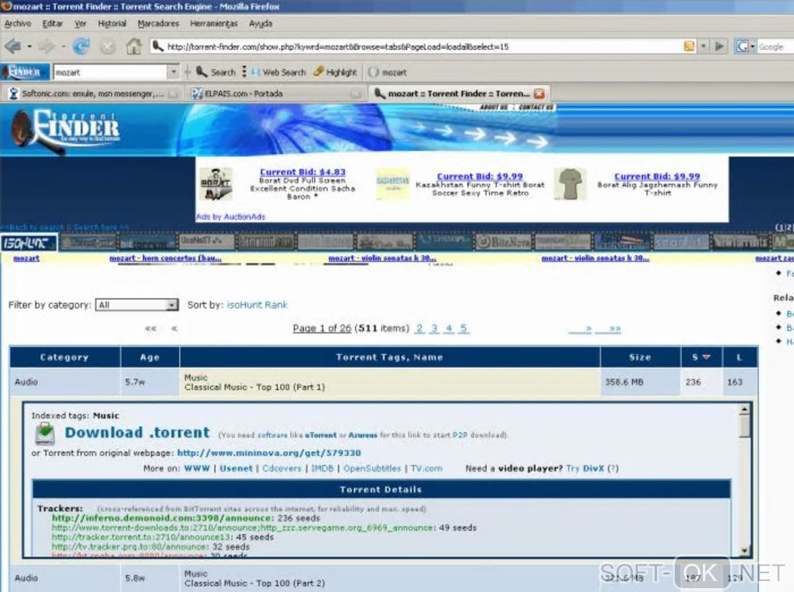Click the details frame scrollbar thumb
794x592 pixels.
pos(744,426)
